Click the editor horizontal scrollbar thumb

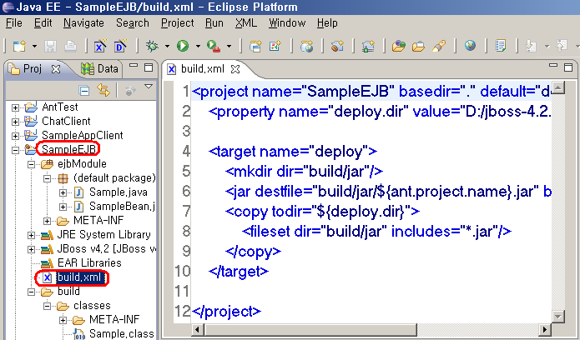pos(310,329)
